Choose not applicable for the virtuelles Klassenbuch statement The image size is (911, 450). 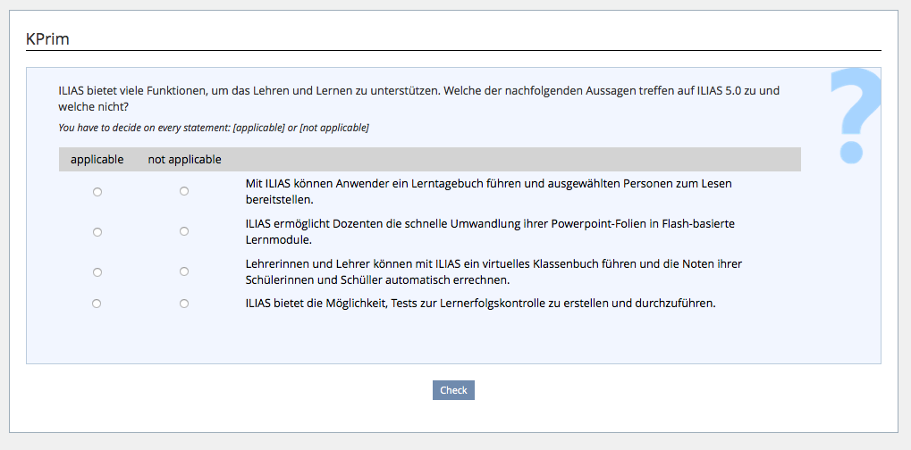pos(184,271)
